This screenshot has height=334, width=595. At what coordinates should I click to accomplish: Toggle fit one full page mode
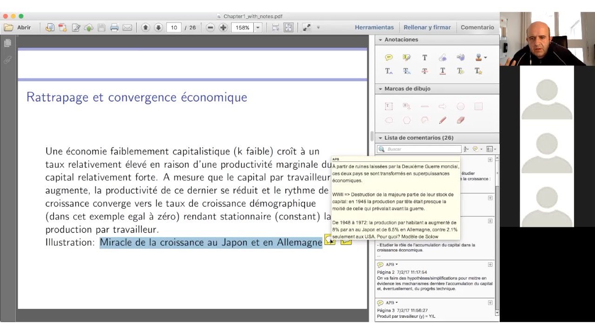click(289, 27)
